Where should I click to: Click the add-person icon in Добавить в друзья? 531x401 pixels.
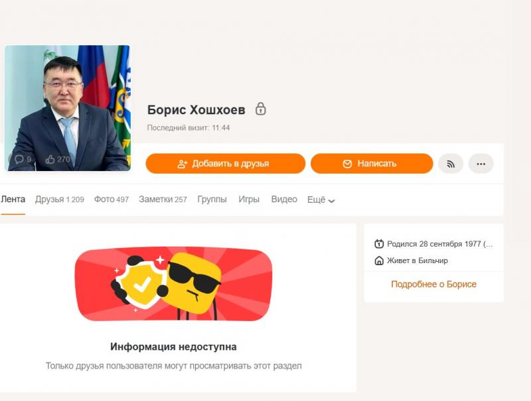pyautogui.click(x=182, y=164)
